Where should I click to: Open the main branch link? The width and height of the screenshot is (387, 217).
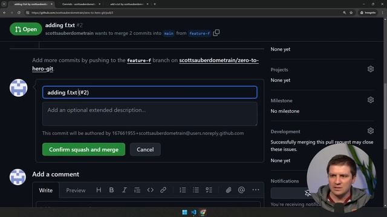point(169,33)
